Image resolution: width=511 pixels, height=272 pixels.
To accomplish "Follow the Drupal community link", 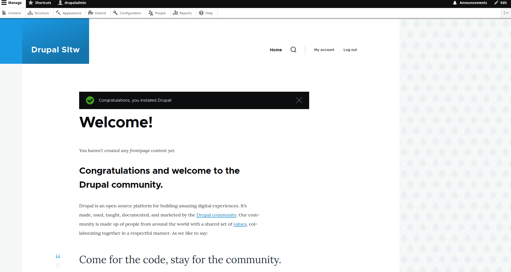I will (216, 215).
